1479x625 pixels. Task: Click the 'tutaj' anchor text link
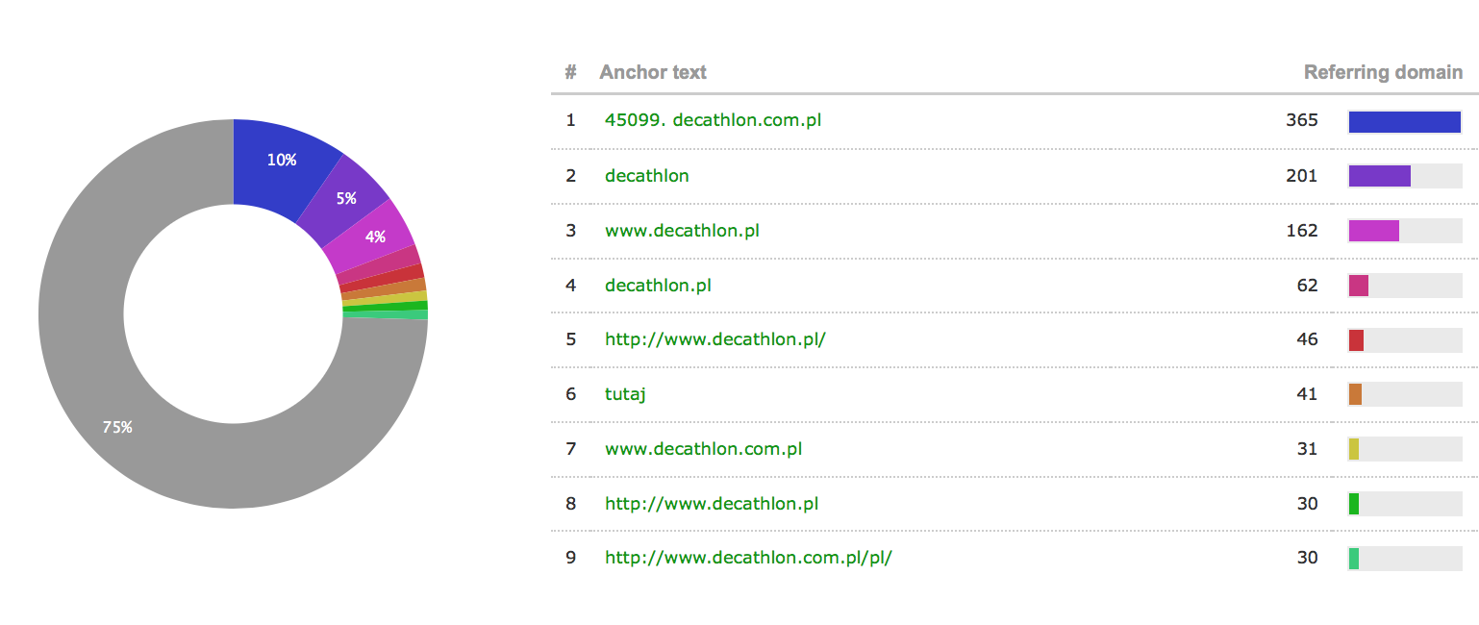625,394
